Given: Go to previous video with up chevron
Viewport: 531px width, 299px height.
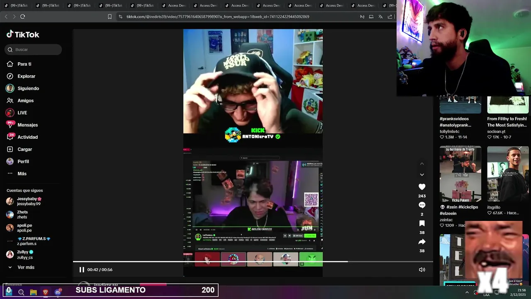Looking at the screenshot, I should coord(422,164).
